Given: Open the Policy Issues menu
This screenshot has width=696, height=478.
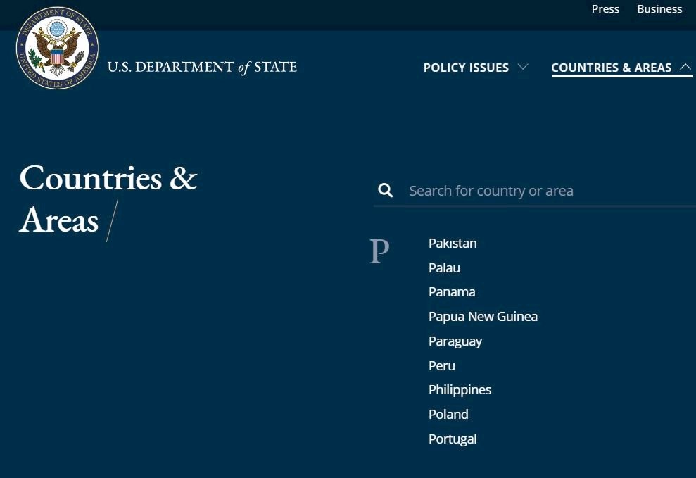Looking at the screenshot, I should pos(466,68).
